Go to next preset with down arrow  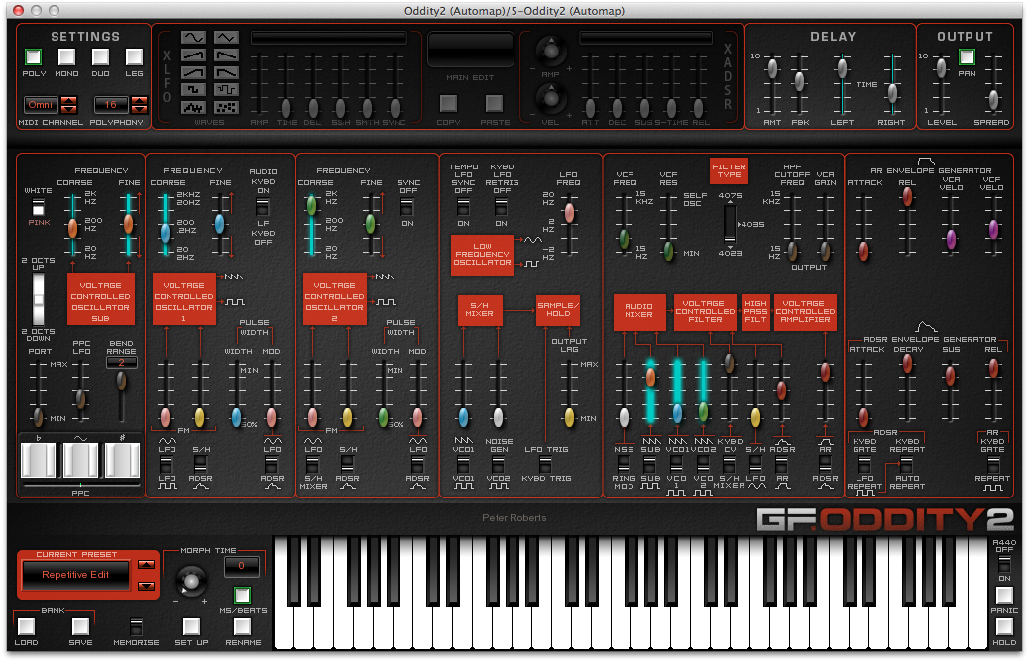(x=147, y=586)
